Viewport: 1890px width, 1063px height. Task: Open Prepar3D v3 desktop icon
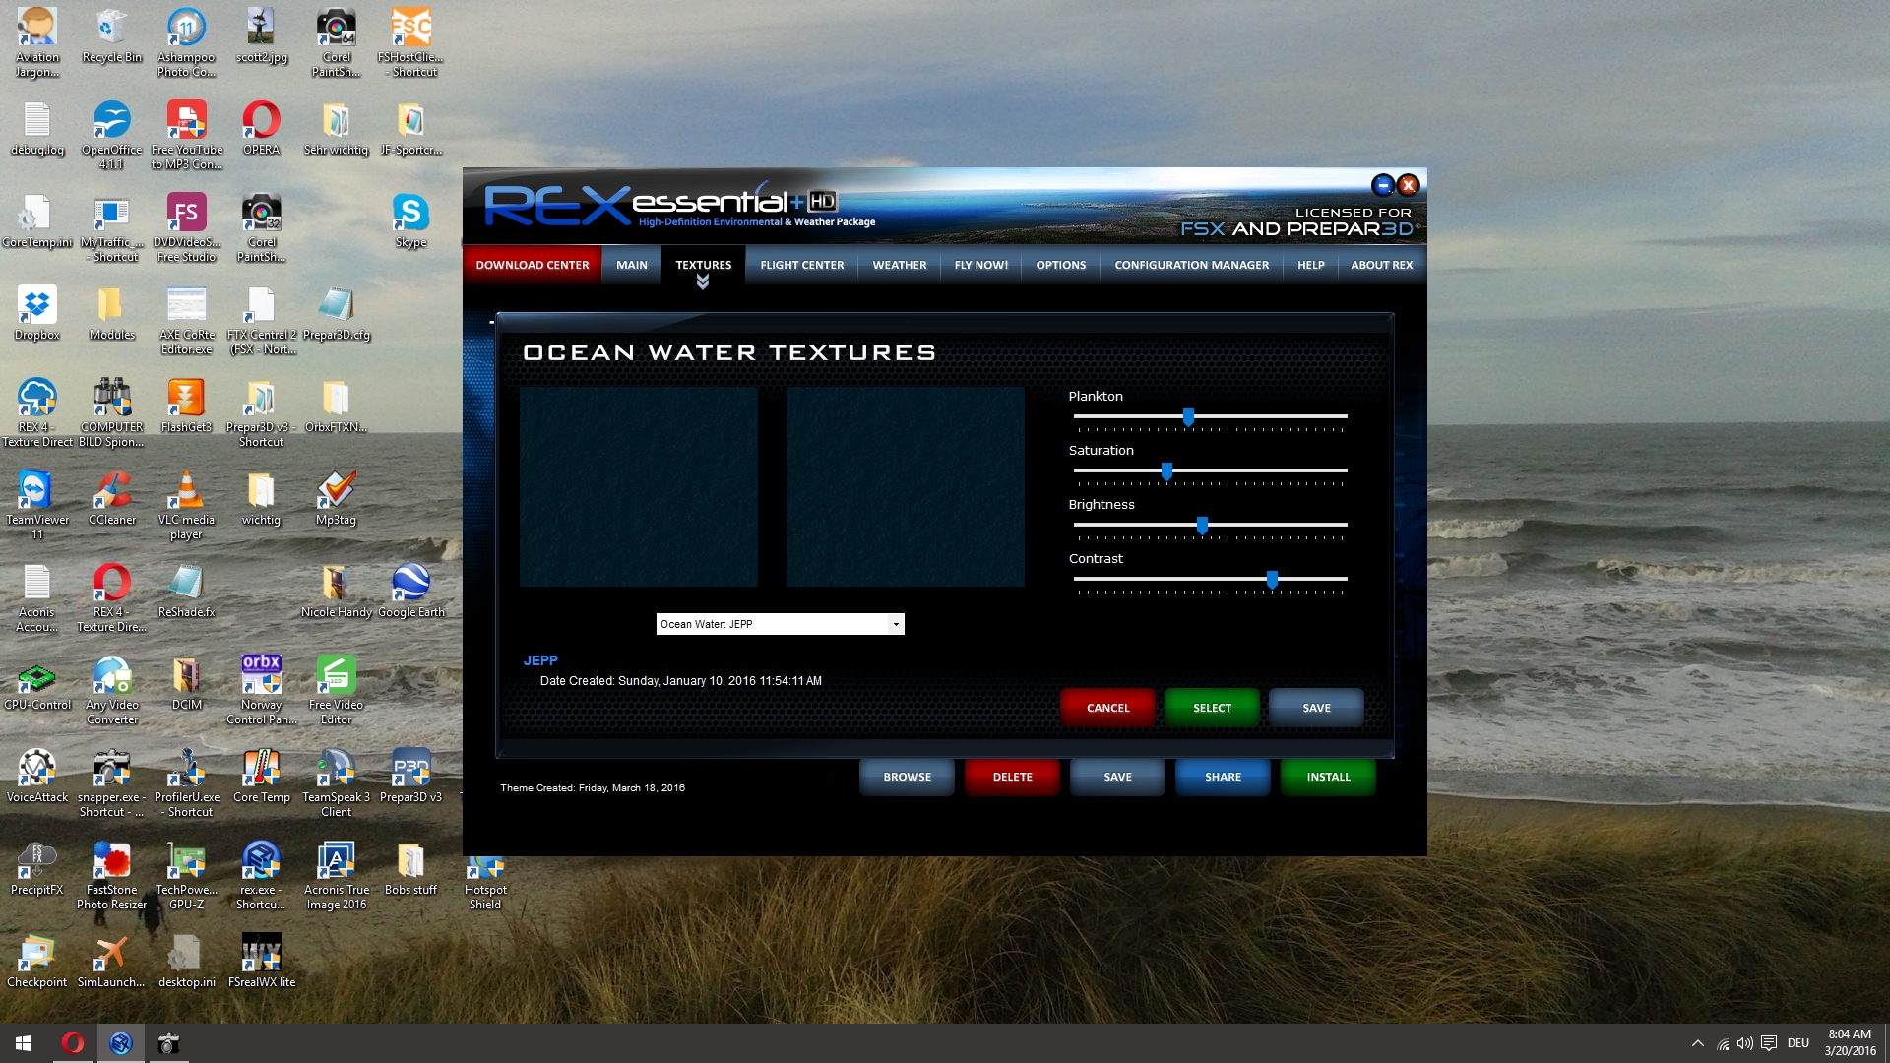tap(410, 776)
